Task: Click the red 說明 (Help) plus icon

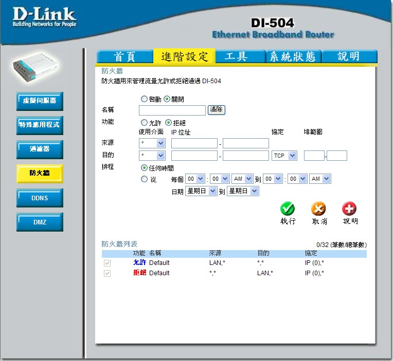Action: (x=349, y=209)
